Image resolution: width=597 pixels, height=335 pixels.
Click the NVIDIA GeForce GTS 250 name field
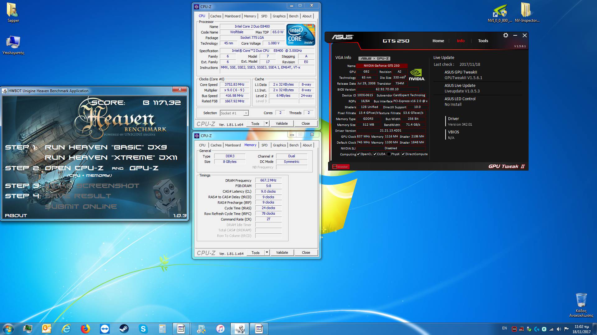click(x=382, y=66)
